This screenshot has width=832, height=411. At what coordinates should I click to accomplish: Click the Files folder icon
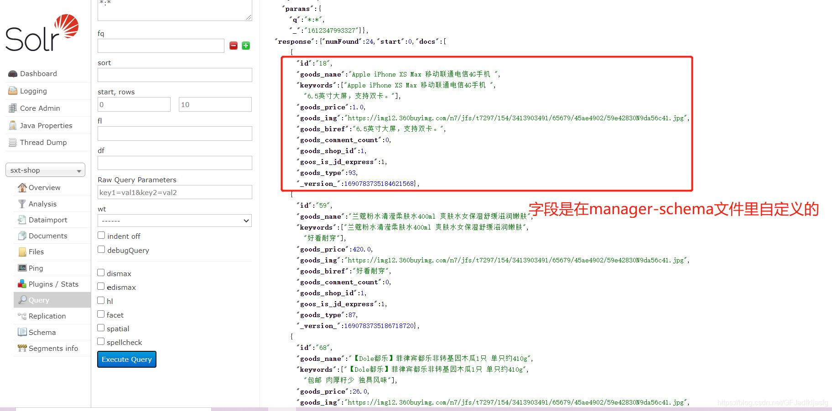pos(22,252)
